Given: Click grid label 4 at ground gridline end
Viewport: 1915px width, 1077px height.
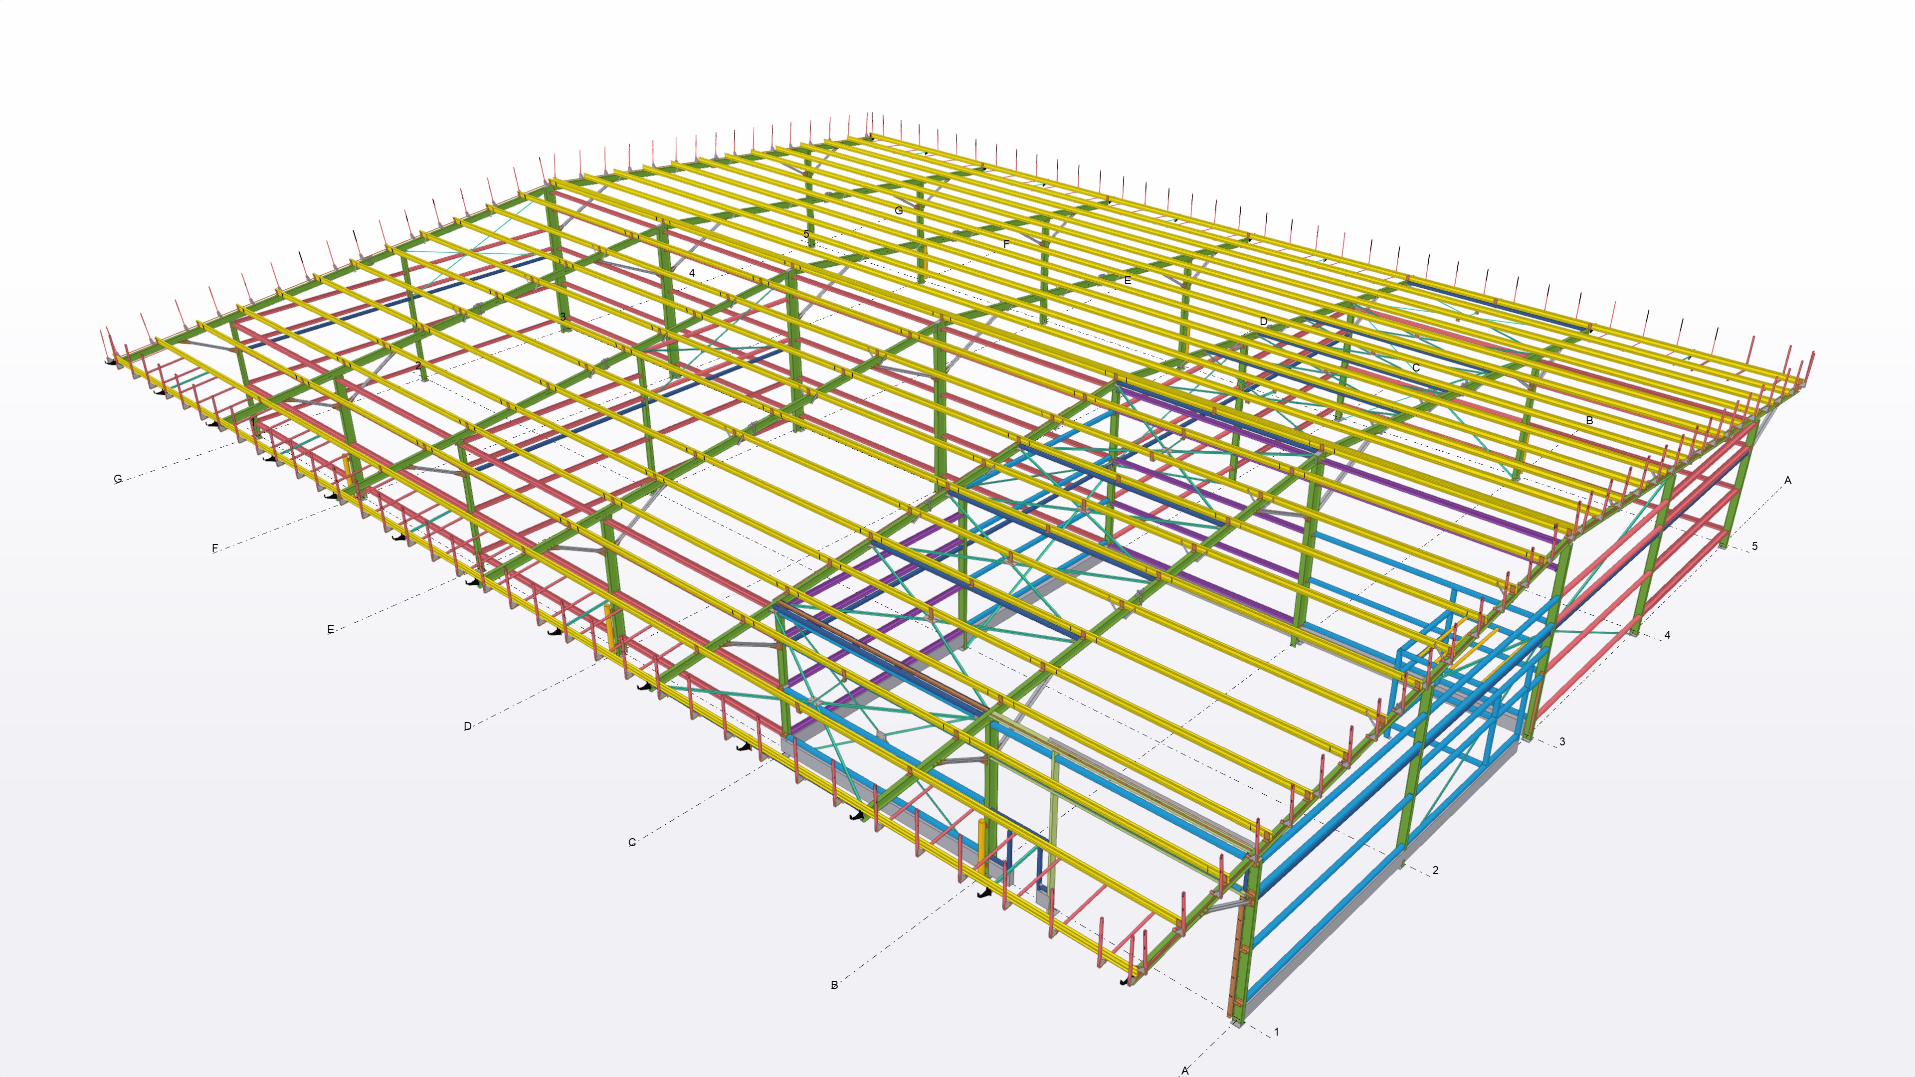Looking at the screenshot, I should coord(1668,635).
